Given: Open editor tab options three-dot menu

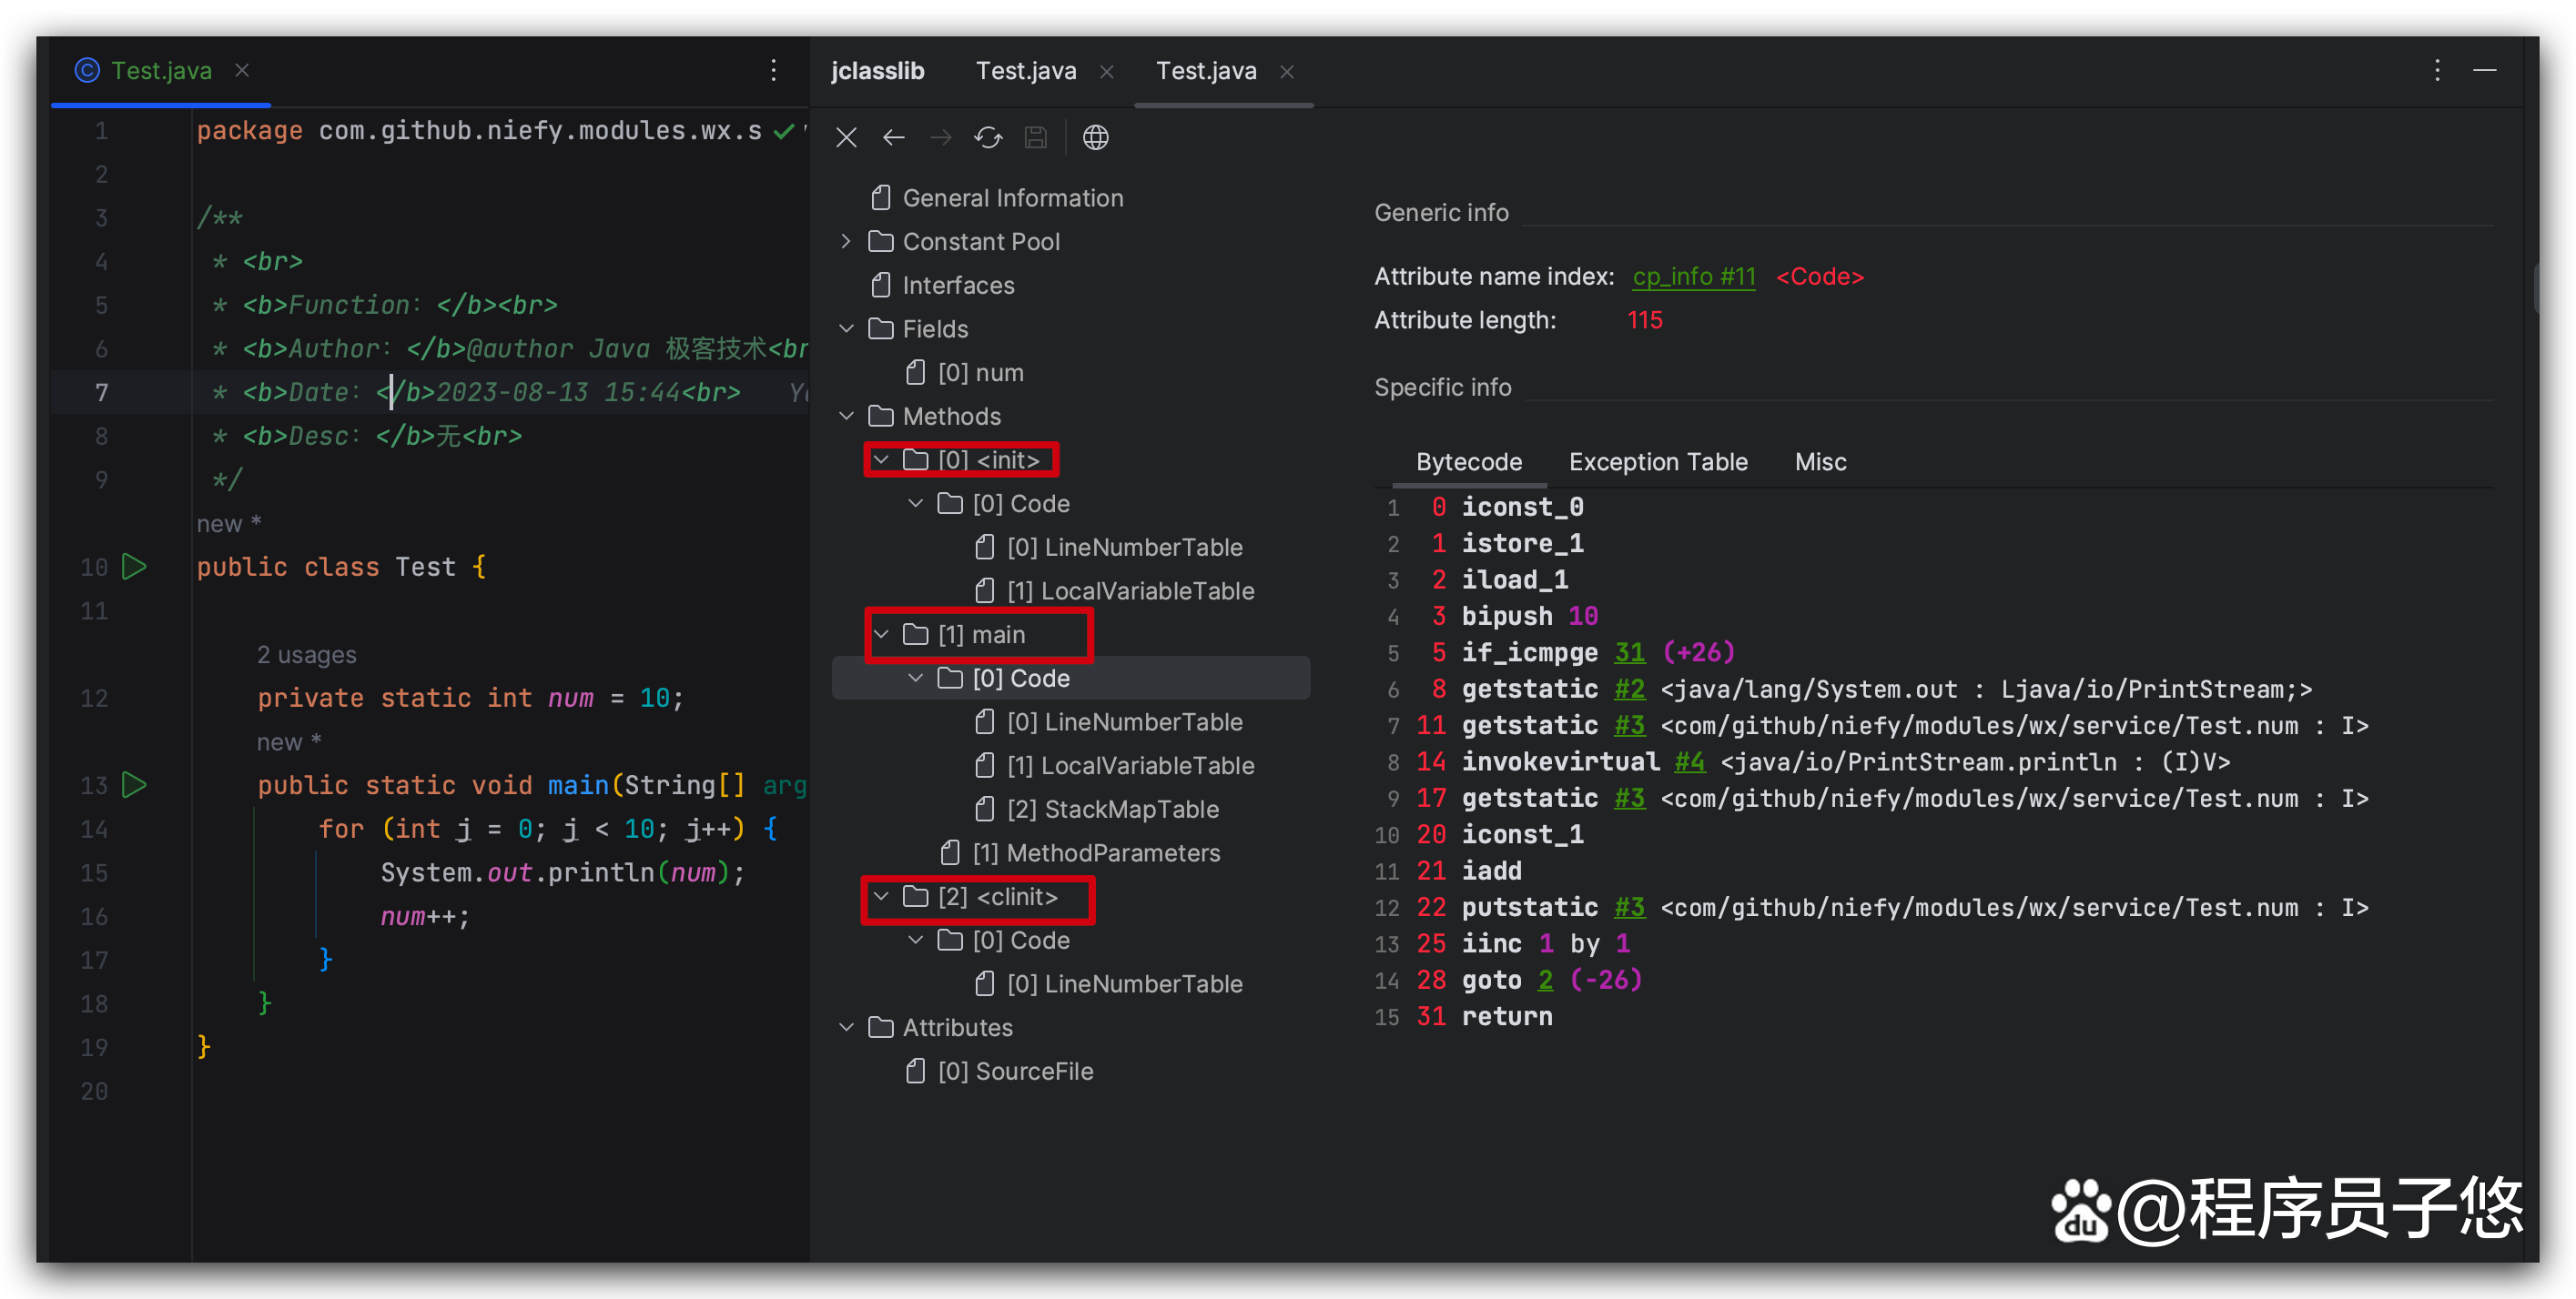Looking at the screenshot, I should [x=773, y=71].
